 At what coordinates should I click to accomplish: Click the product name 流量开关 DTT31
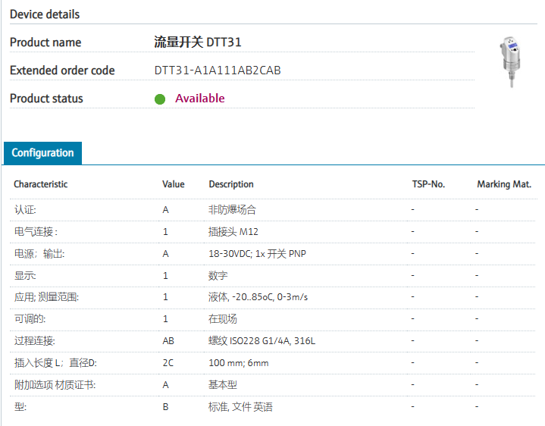(x=198, y=42)
